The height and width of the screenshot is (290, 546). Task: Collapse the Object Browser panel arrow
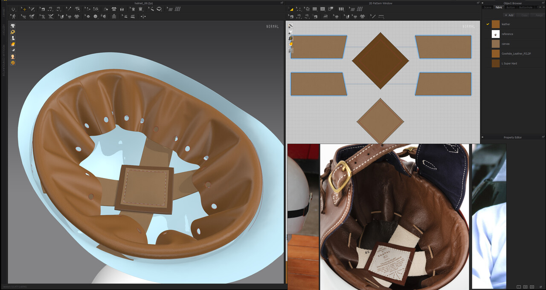coord(482,3)
